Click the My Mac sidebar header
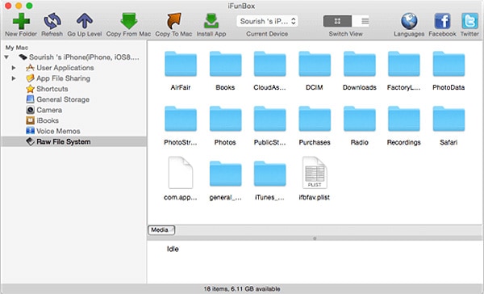Image resolution: width=484 pixels, height=294 pixels. click(17, 48)
